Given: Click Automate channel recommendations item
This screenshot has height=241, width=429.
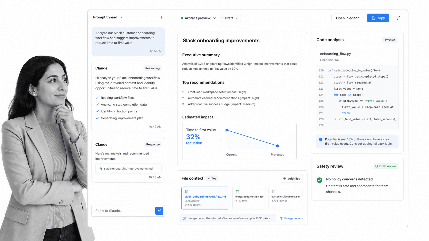Looking at the screenshot, I should (x=223, y=98).
